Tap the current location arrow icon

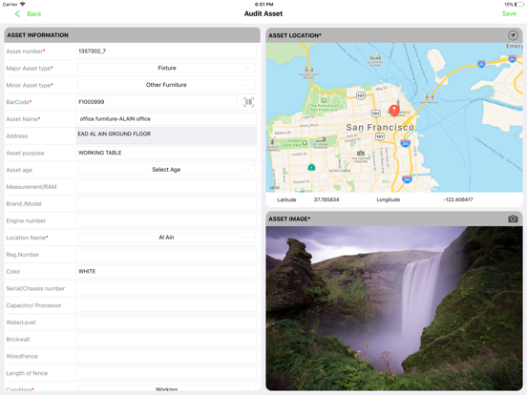513,35
